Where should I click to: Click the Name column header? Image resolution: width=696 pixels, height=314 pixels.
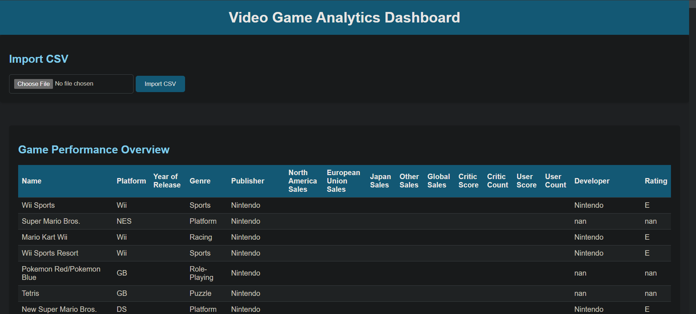(x=32, y=181)
